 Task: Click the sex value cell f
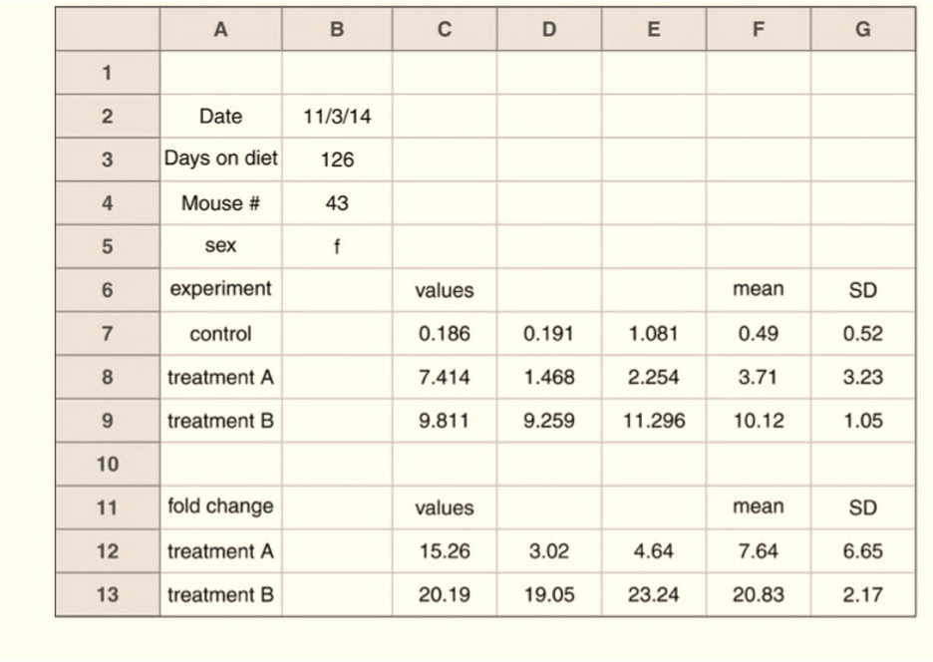pyautogui.click(x=337, y=247)
